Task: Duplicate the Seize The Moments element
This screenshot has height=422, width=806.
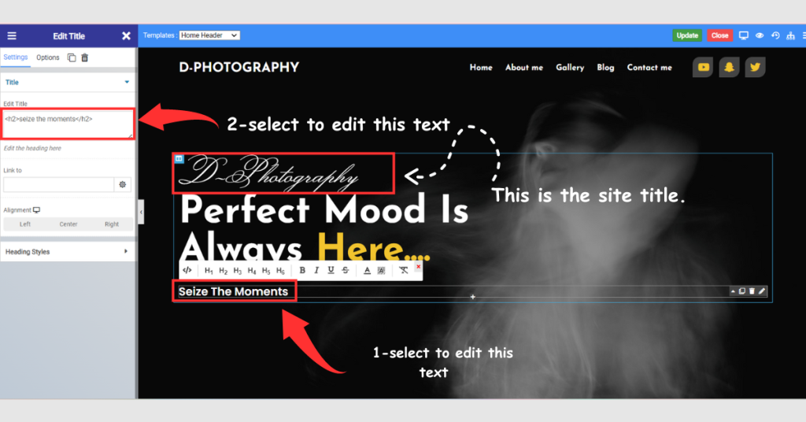Action: coord(741,291)
